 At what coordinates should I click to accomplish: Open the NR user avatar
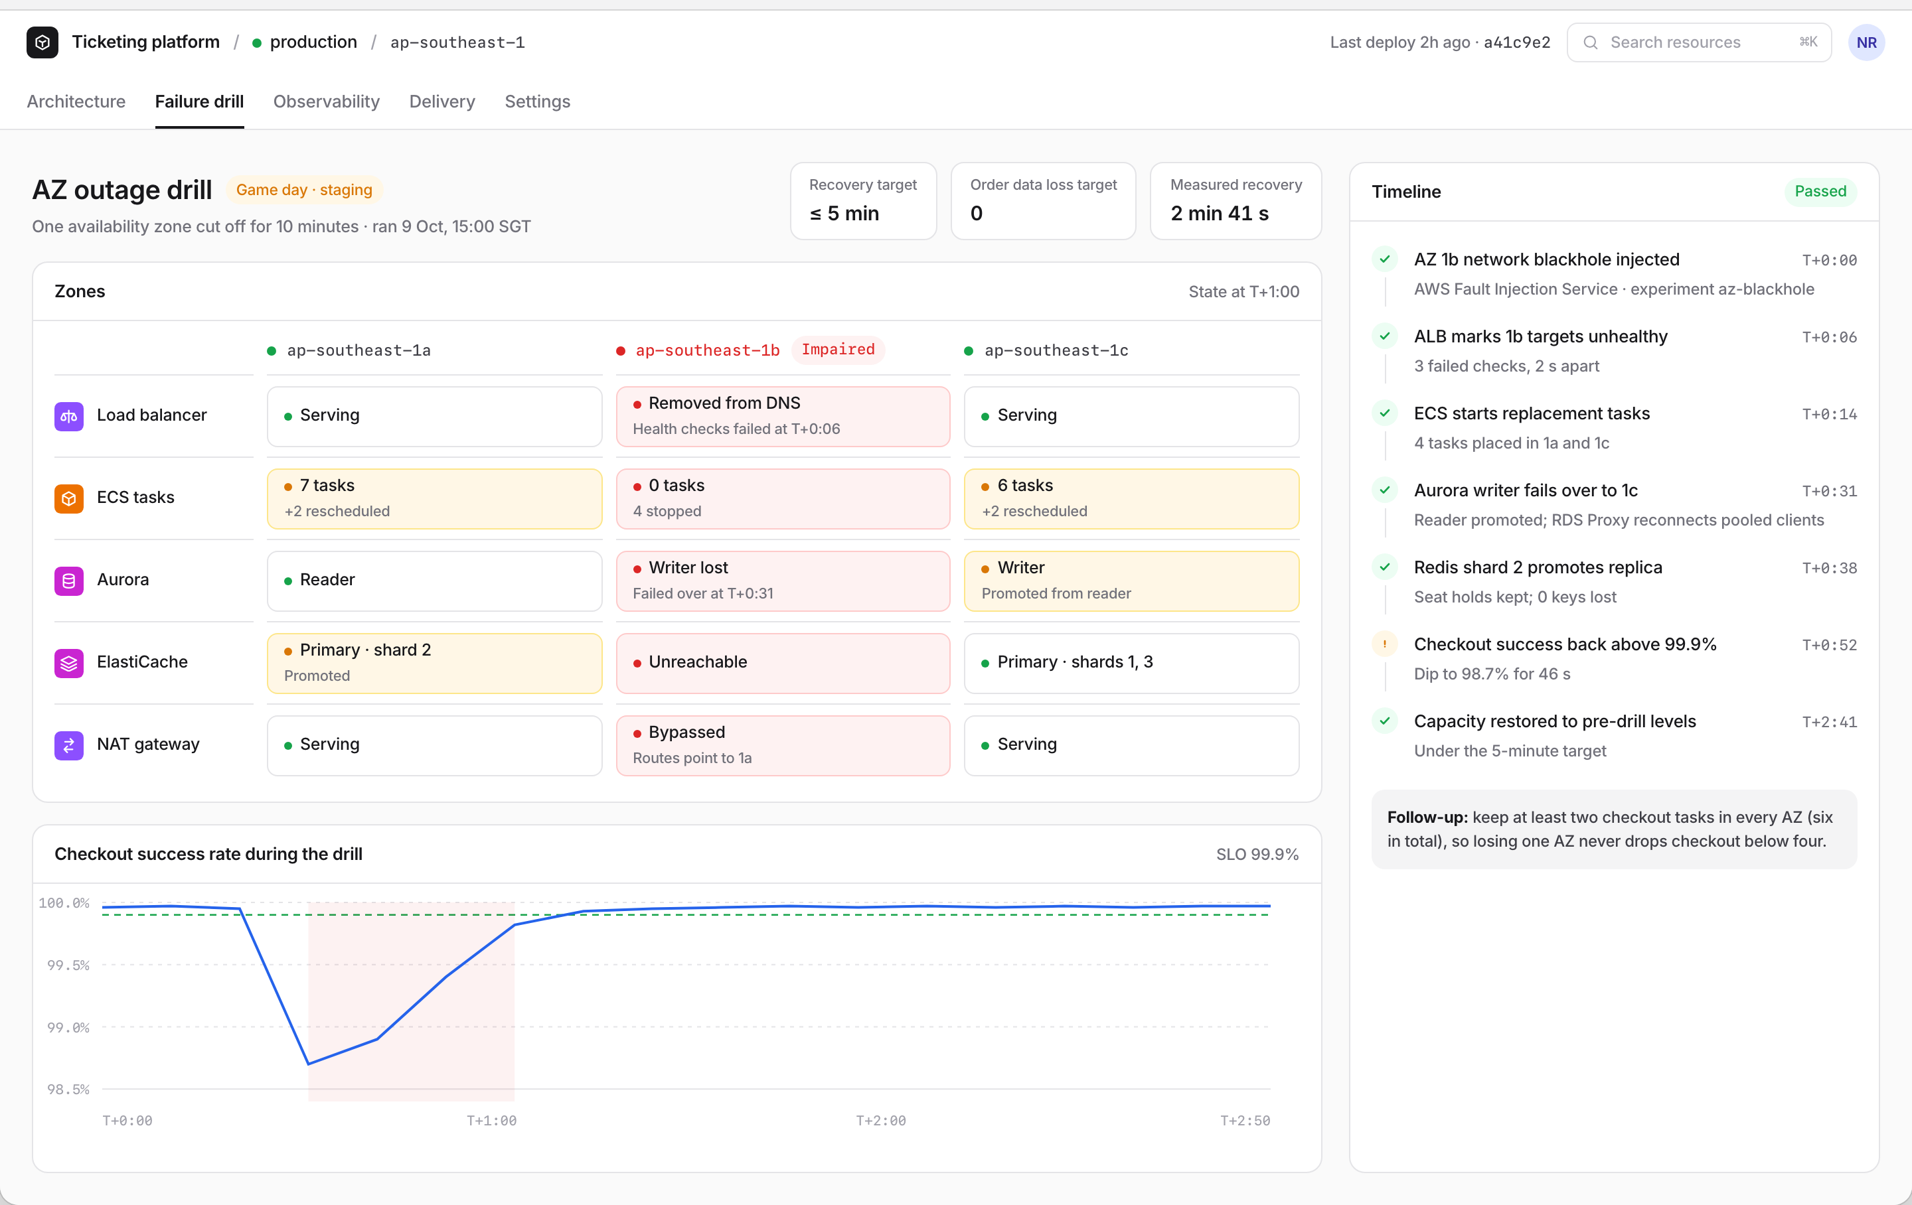(1866, 42)
